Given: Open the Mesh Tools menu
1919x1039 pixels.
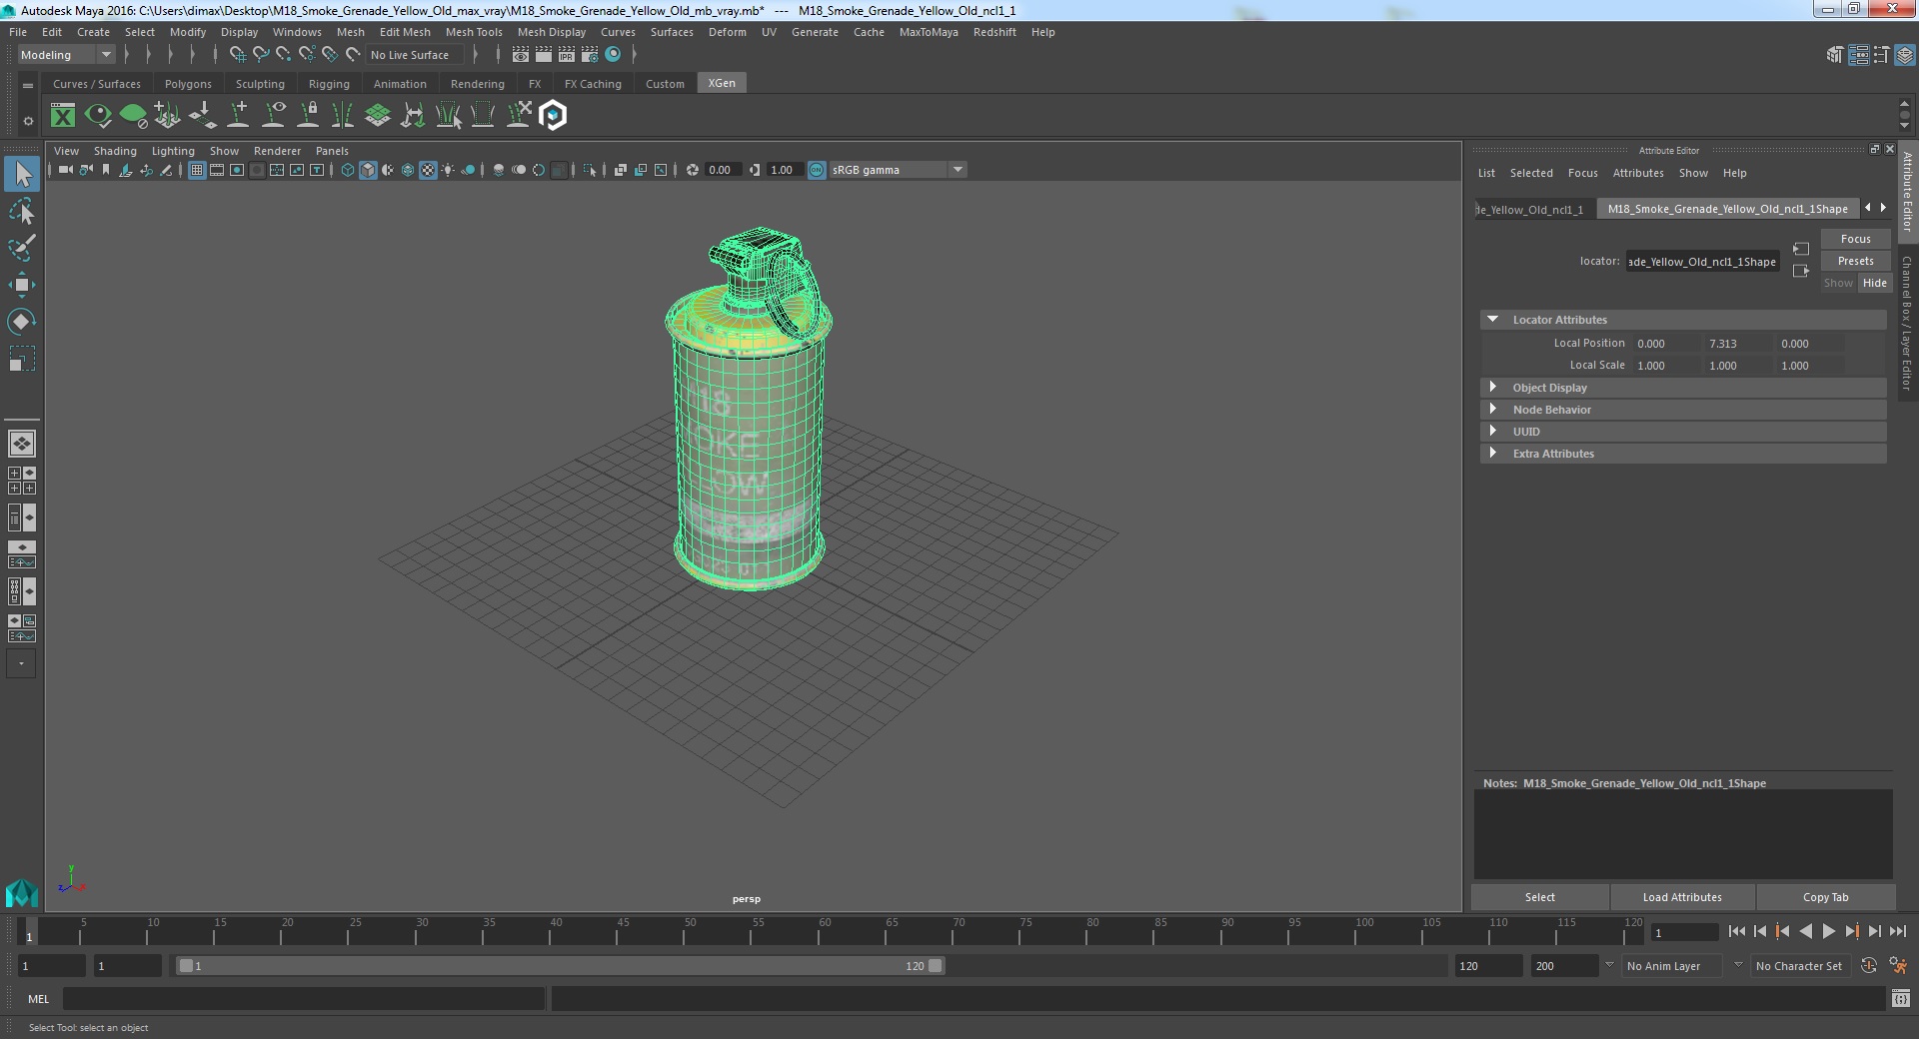Looking at the screenshot, I should pyautogui.click(x=474, y=32).
